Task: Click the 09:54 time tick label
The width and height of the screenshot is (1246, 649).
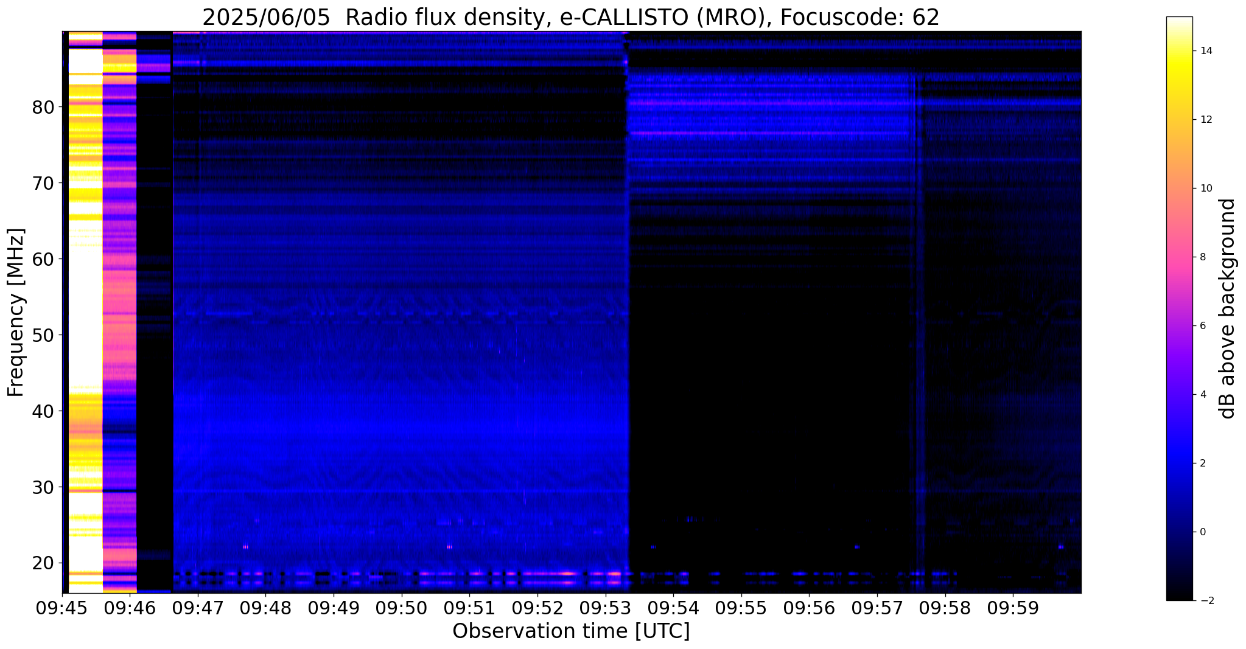Action: coord(673,607)
